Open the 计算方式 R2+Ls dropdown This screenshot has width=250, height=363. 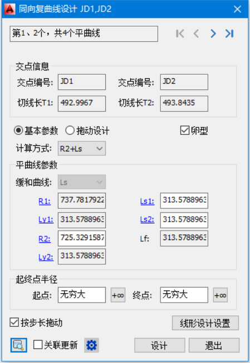pos(82,149)
